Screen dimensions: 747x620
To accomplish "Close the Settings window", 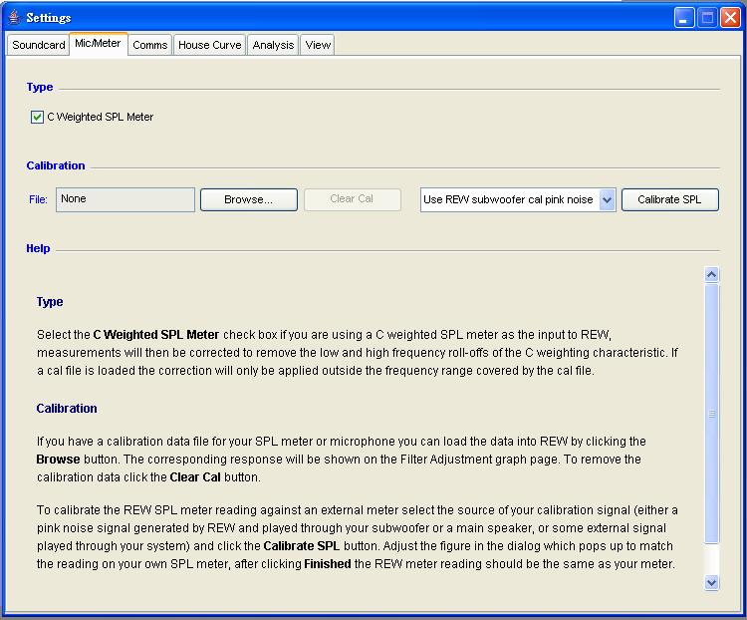I will pyautogui.click(x=729, y=17).
